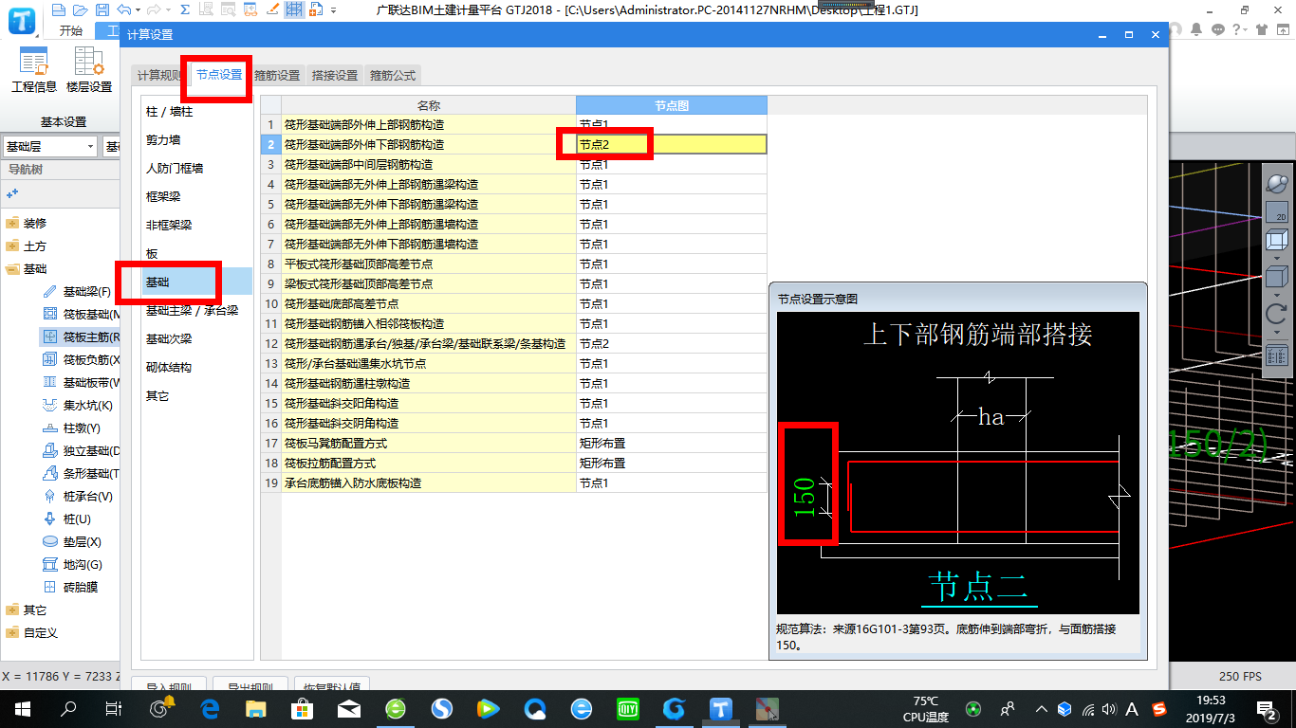Click the 2D view toggle icon
1296x728 pixels.
coord(1277,212)
